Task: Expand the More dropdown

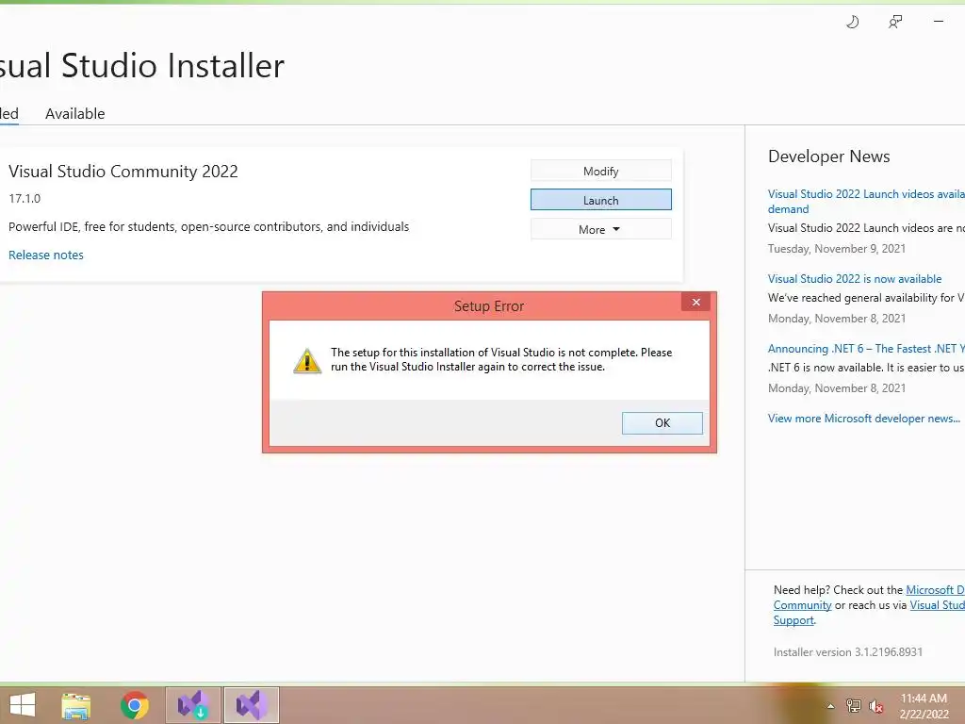Action: coord(600,229)
